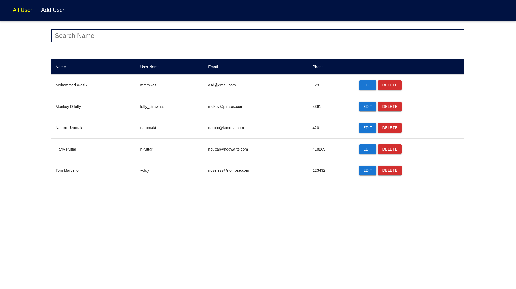Edit the Tom Marvello row
The width and height of the screenshot is (516, 289).
click(367, 170)
